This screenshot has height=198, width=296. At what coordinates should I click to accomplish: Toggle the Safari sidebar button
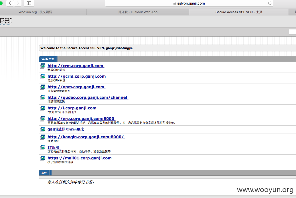pyautogui.click(x=29, y=3)
